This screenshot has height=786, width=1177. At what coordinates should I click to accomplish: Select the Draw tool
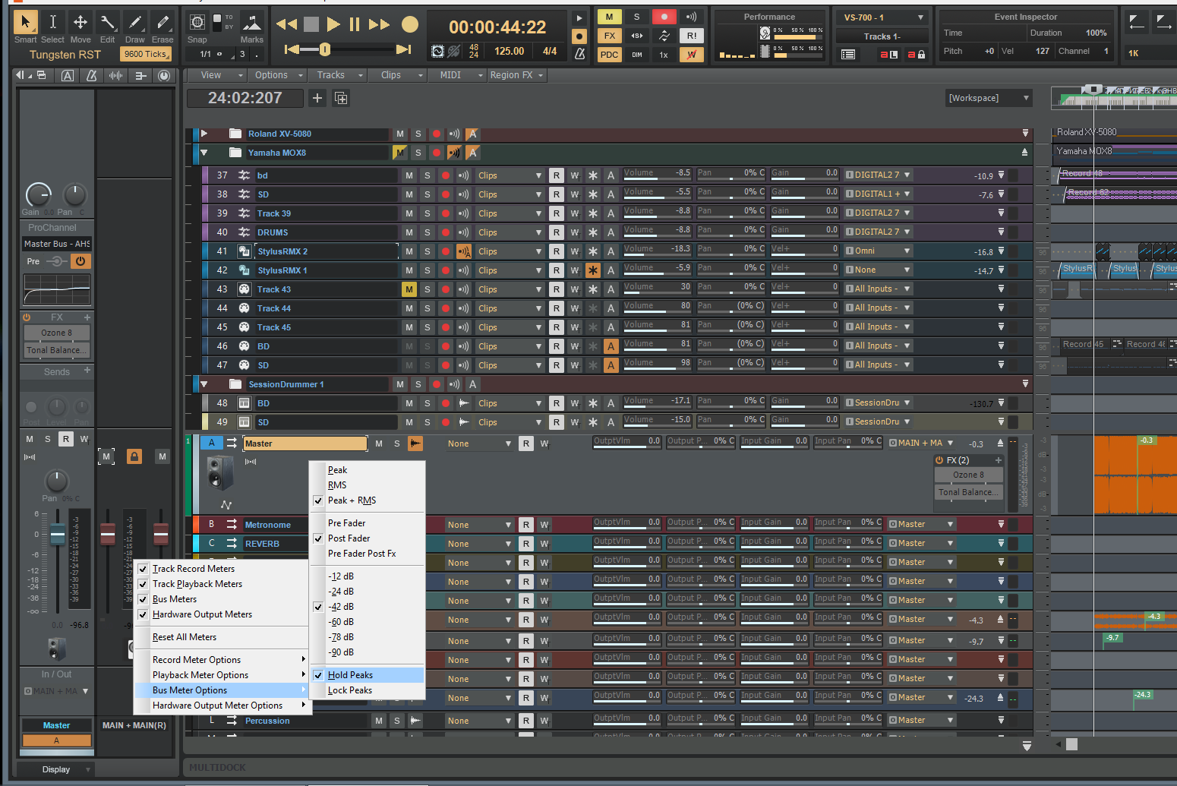coord(134,22)
